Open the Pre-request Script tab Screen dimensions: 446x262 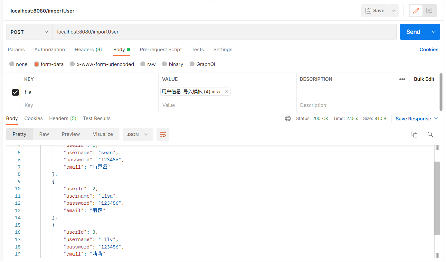[161, 50]
